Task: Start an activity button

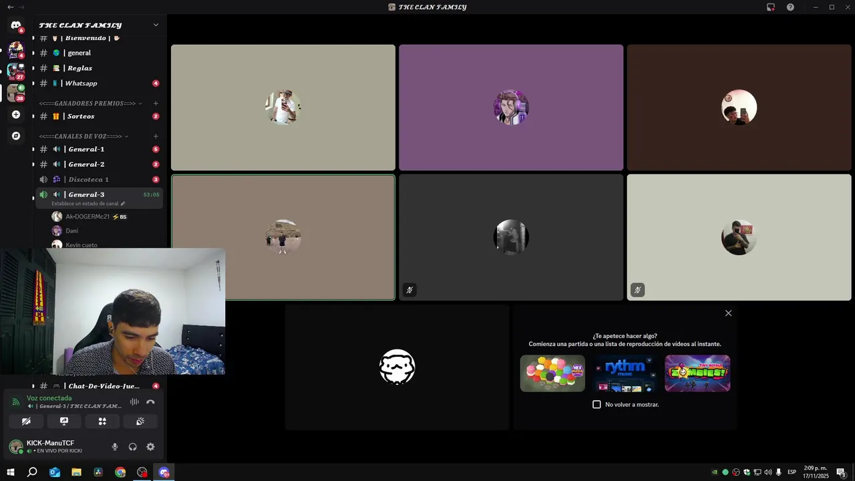Action: point(102,422)
